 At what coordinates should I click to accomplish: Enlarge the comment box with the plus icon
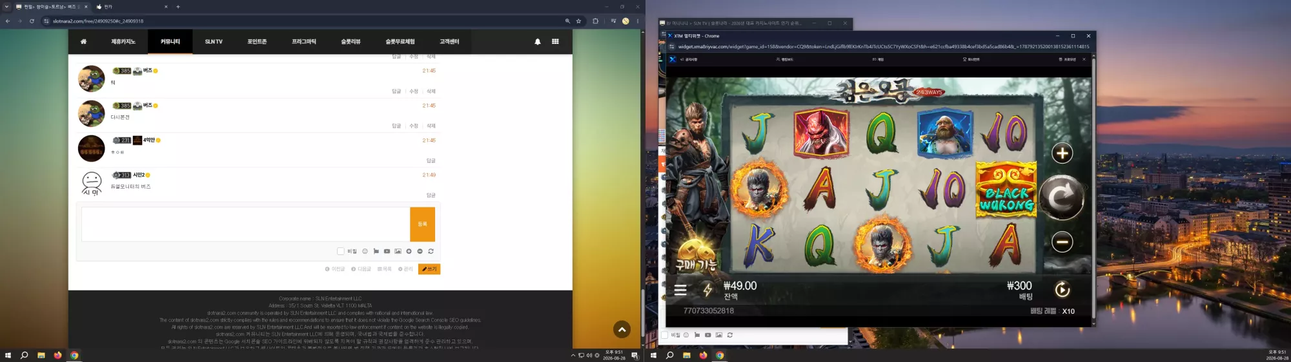click(x=409, y=251)
